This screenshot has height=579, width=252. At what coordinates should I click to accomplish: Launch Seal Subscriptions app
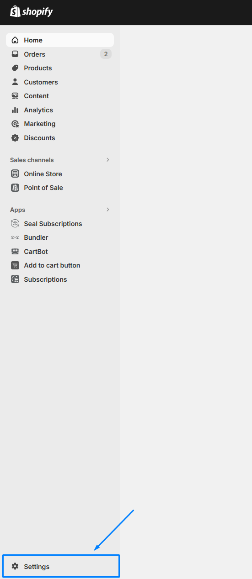coord(60,224)
